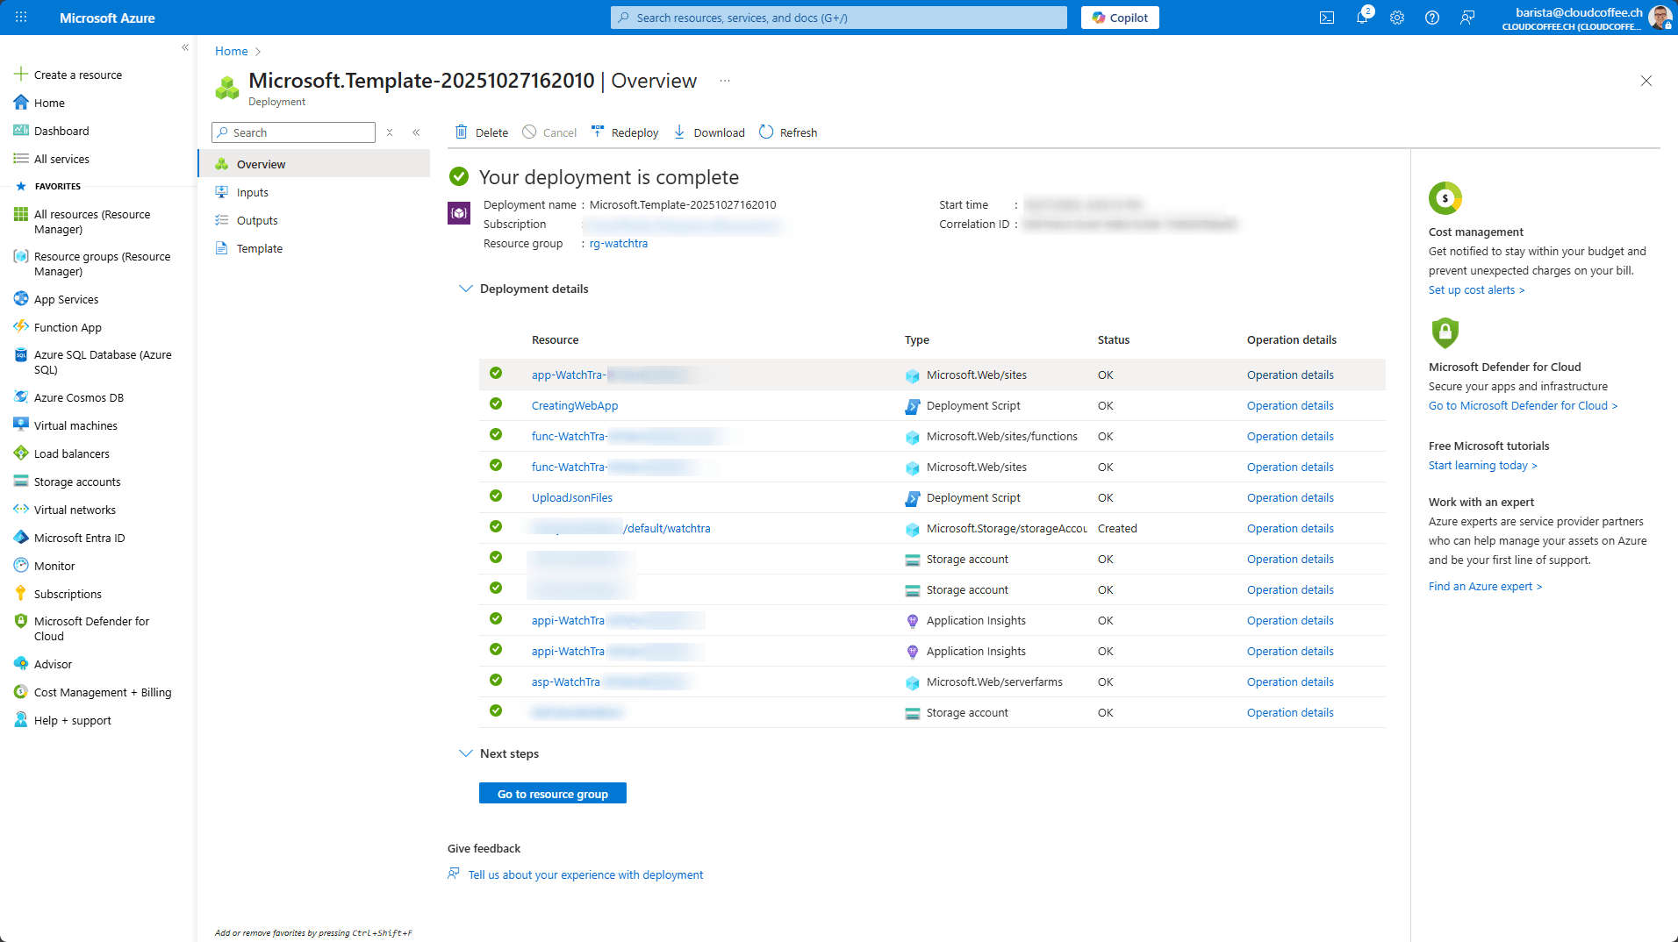1678x942 pixels.
Task: Open the rg-watchtra resource group link
Action: pos(618,243)
